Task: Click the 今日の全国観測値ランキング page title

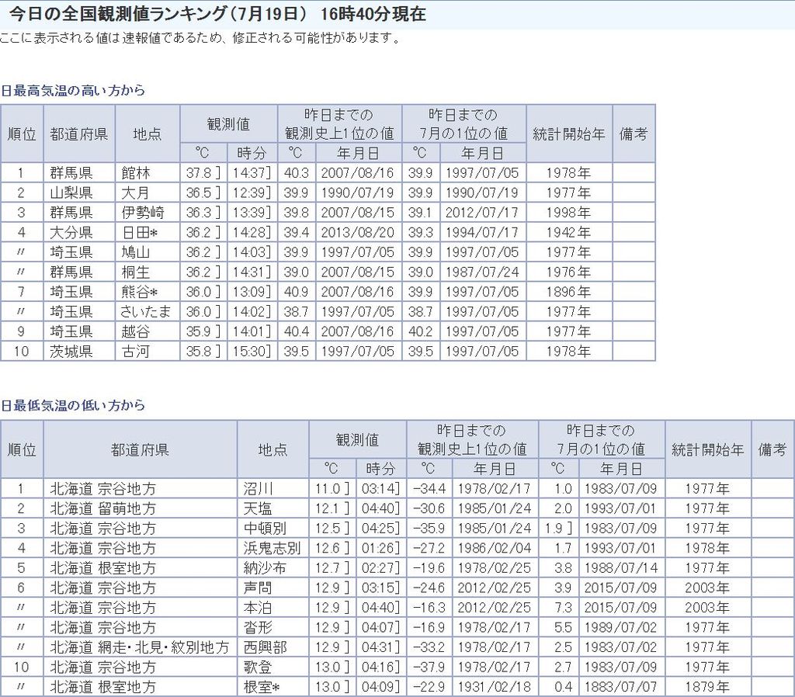Action: click(217, 15)
